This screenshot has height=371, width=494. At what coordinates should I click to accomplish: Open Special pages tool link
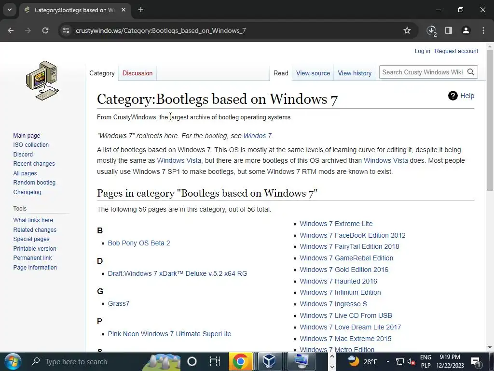(31, 239)
